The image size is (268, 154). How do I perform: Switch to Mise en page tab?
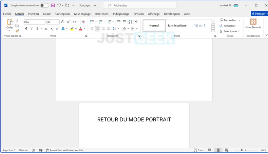82,14
